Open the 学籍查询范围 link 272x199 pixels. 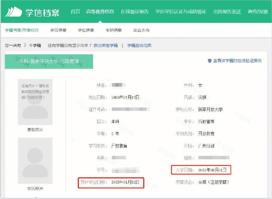(x=140, y=46)
